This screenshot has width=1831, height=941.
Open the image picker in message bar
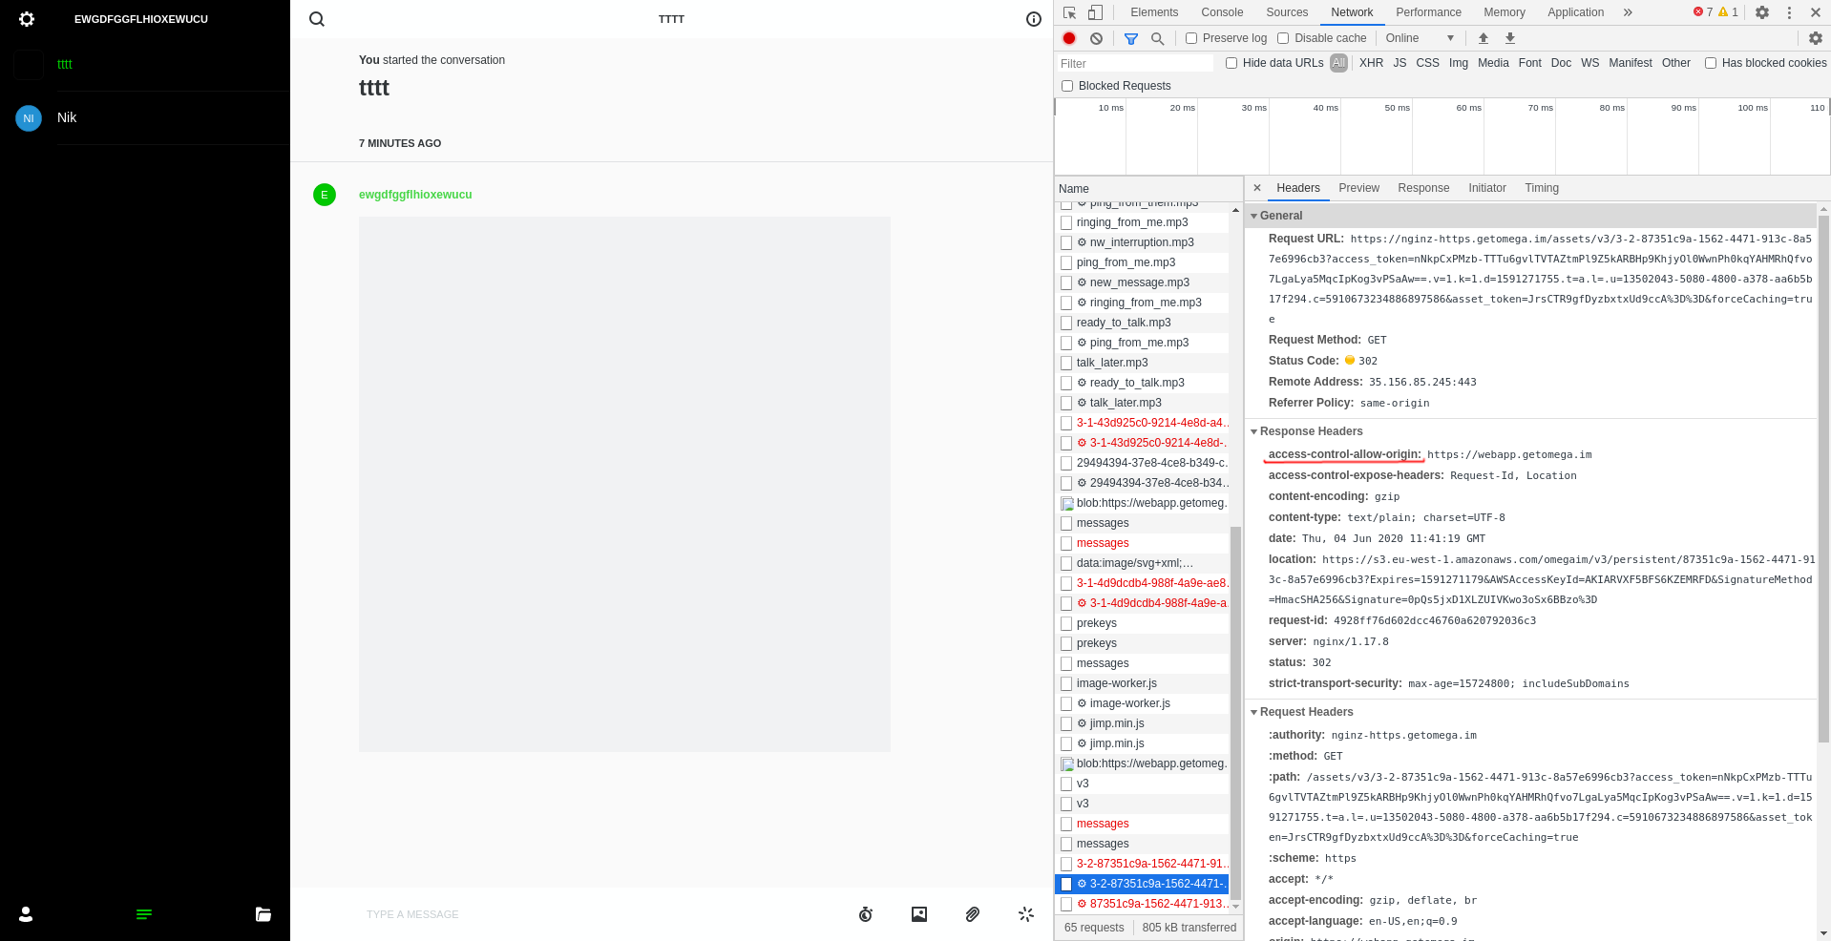[x=918, y=914]
